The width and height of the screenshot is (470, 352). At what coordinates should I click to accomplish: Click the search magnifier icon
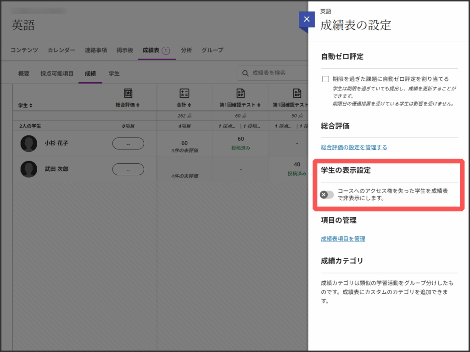[246, 73]
